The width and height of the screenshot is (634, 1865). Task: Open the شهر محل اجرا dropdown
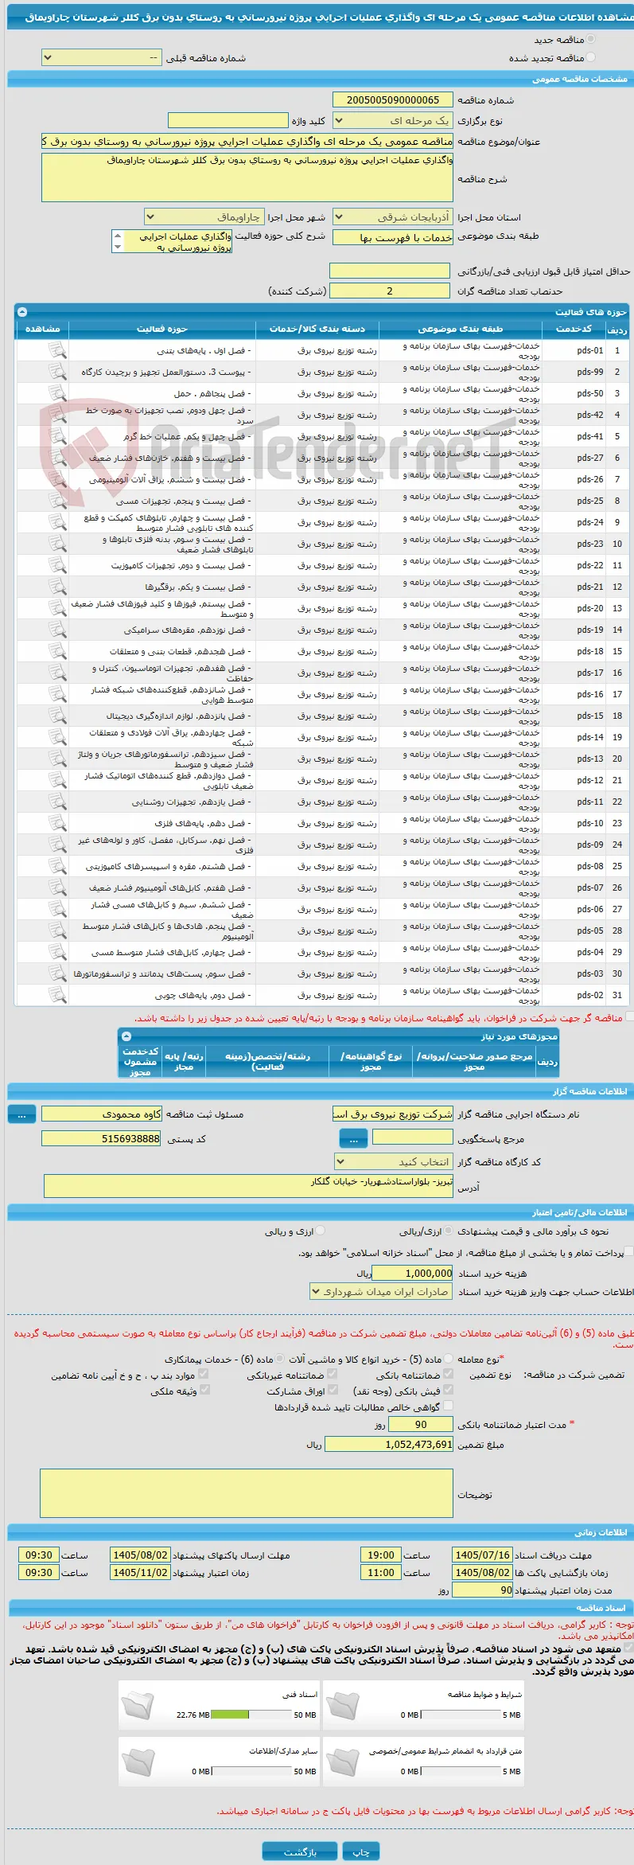tap(204, 217)
